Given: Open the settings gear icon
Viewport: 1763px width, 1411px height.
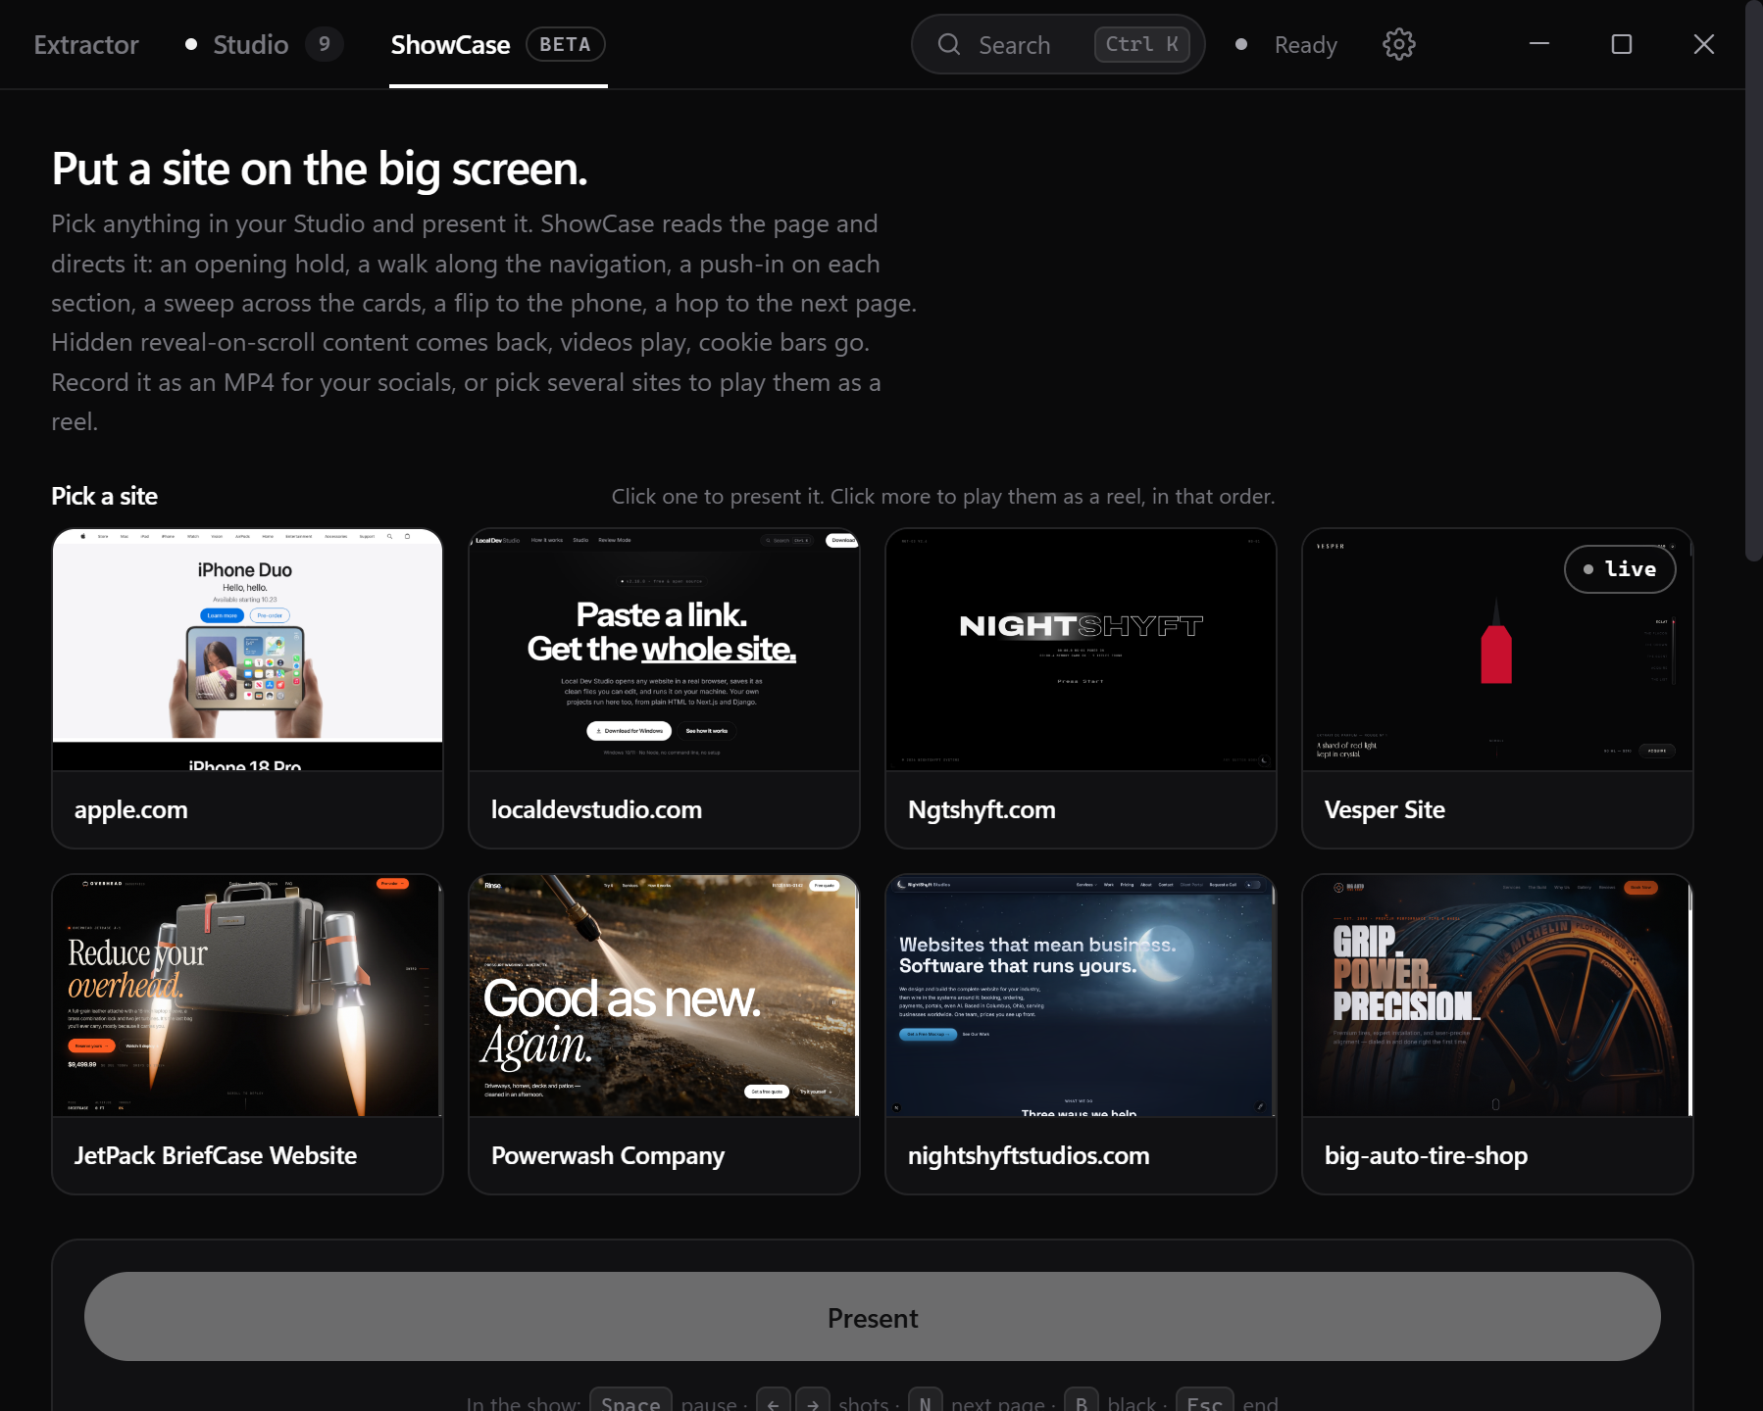Looking at the screenshot, I should point(1398,44).
